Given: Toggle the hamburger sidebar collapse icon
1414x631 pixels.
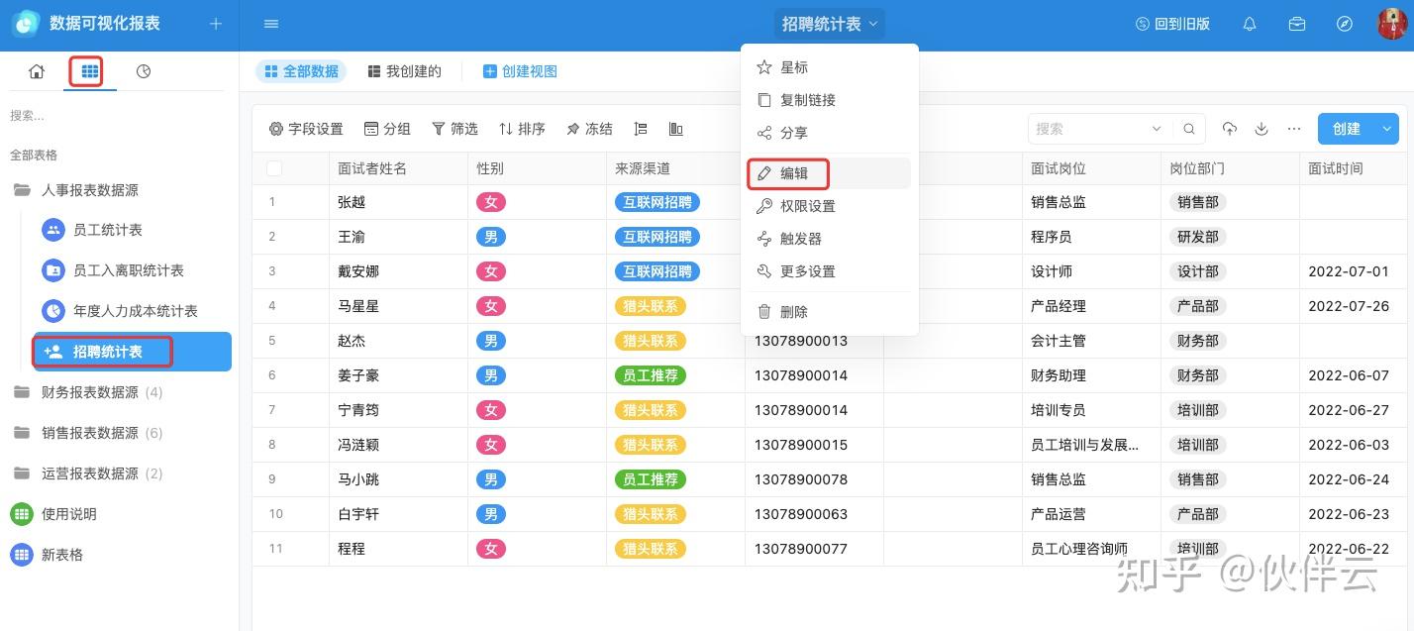Looking at the screenshot, I should pyautogui.click(x=271, y=24).
